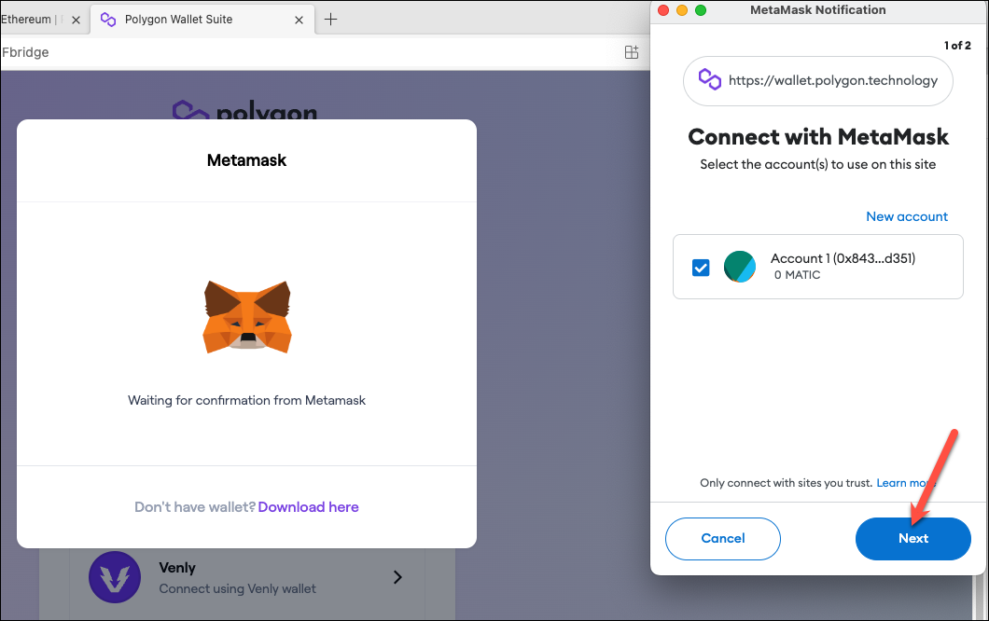
Task: Create a New account link
Action: tap(906, 216)
